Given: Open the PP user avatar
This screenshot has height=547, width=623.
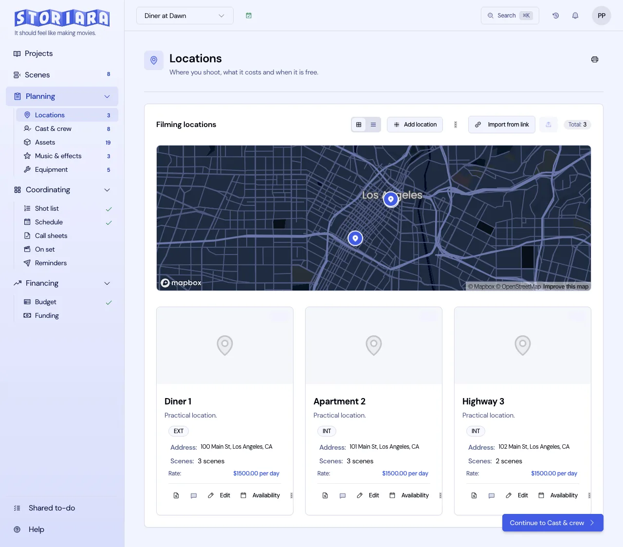Looking at the screenshot, I should [x=602, y=16].
